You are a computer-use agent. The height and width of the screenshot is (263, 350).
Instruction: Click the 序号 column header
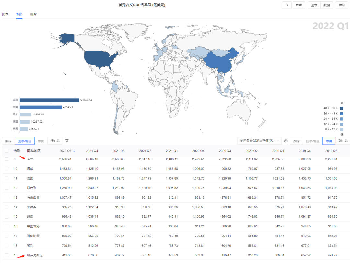click(17, 151)
